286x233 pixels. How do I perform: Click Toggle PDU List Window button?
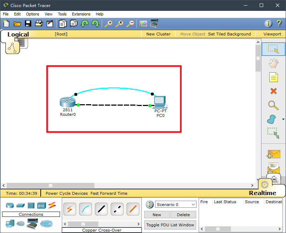point(170,225)
